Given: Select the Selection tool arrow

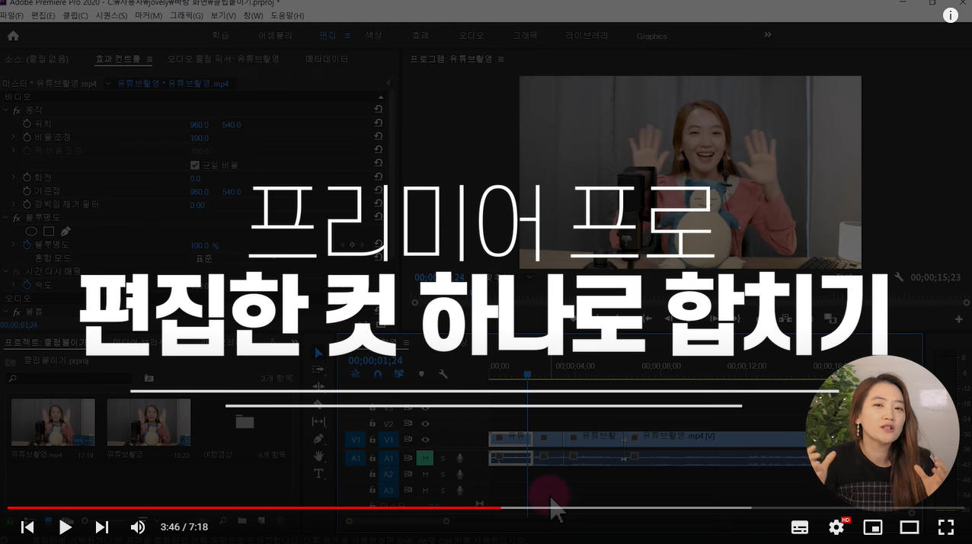Looking at the screenshot, I should (318, 354).
